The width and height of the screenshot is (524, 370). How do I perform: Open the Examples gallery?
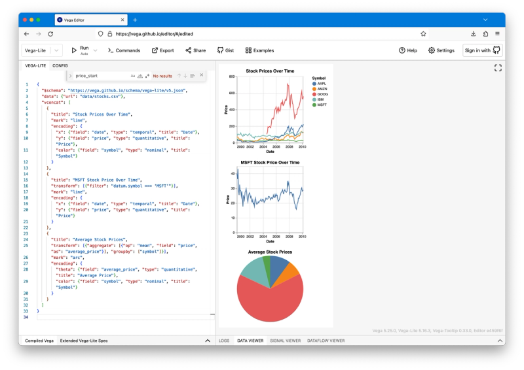(x=259, y=50)
